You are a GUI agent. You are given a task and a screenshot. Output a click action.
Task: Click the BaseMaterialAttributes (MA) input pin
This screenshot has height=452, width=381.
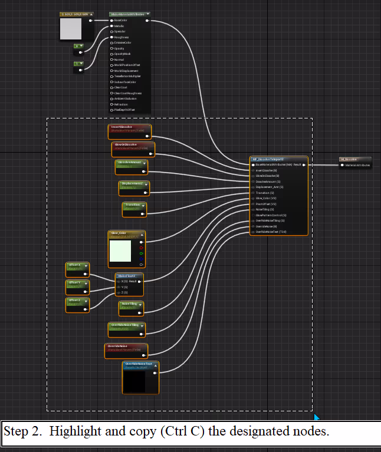[x=253, y=165]
